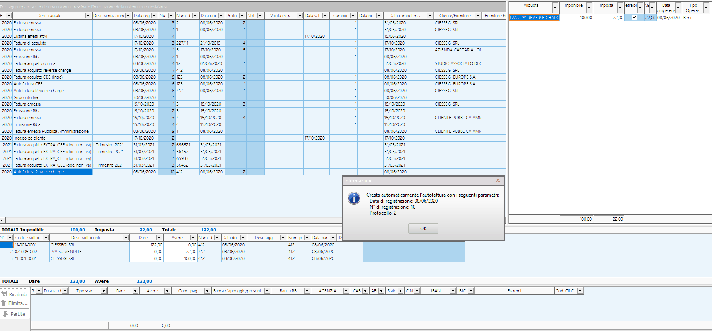Open the Codice sottoconto column filter dropdown
The width and height of the screenshot is (712, 331).
(x=45, y=238)
